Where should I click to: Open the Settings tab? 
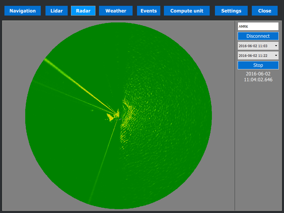click(x=231, y=11)
